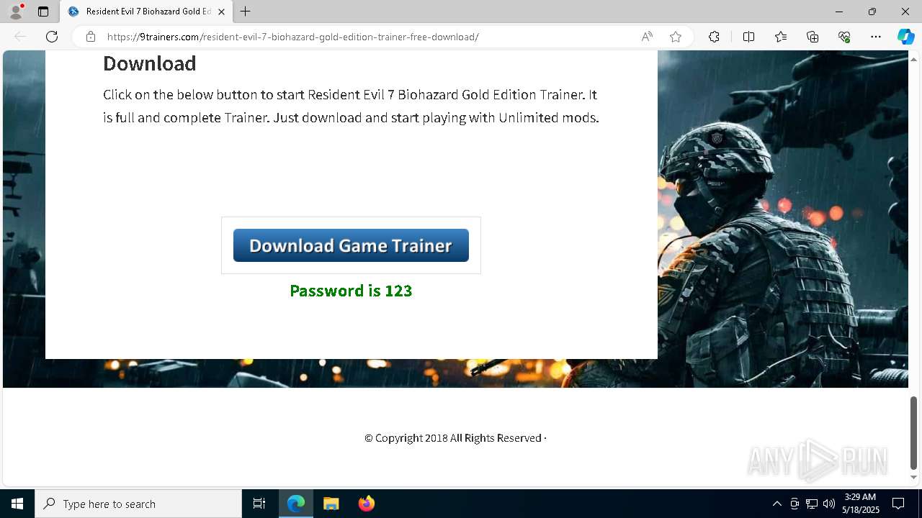Show hidden system tray icons
Viewport: 922px width, 518px height.
(776, 504)
